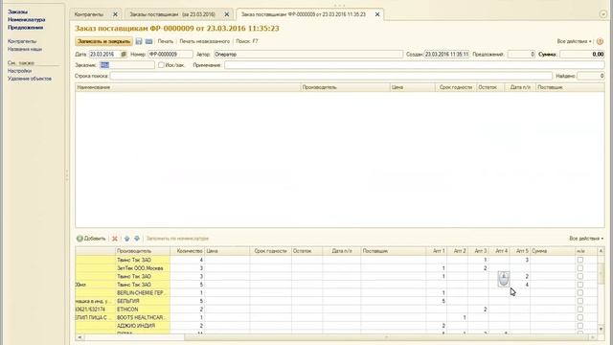Click the Печать button

tap(166, 41)
